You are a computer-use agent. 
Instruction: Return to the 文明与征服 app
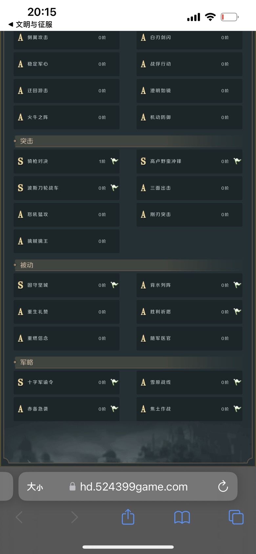(31, 24)
